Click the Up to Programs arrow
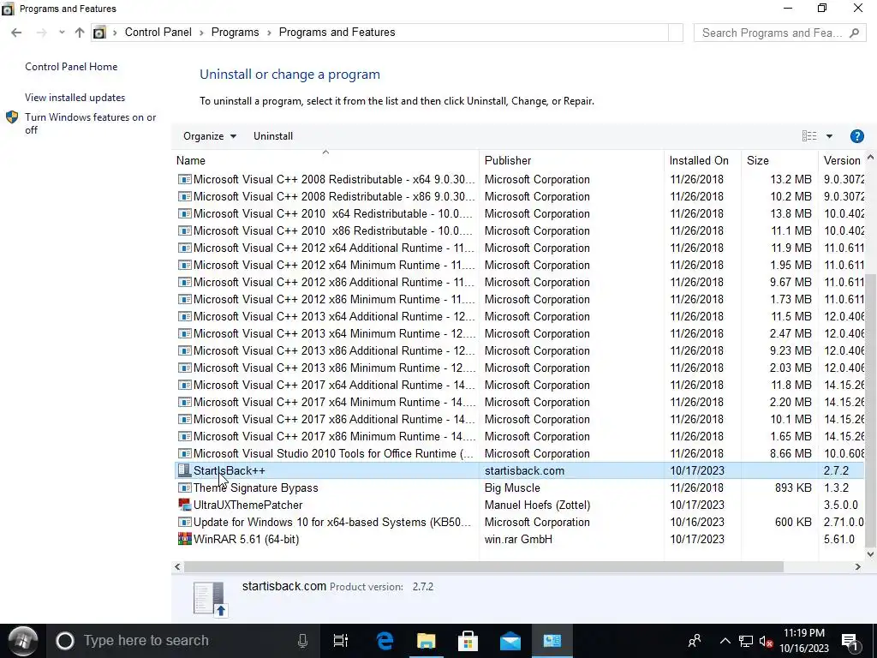Image resolution: width=877 pixels, height=658 pixels. pyautogui.click(x=80, y=33)
